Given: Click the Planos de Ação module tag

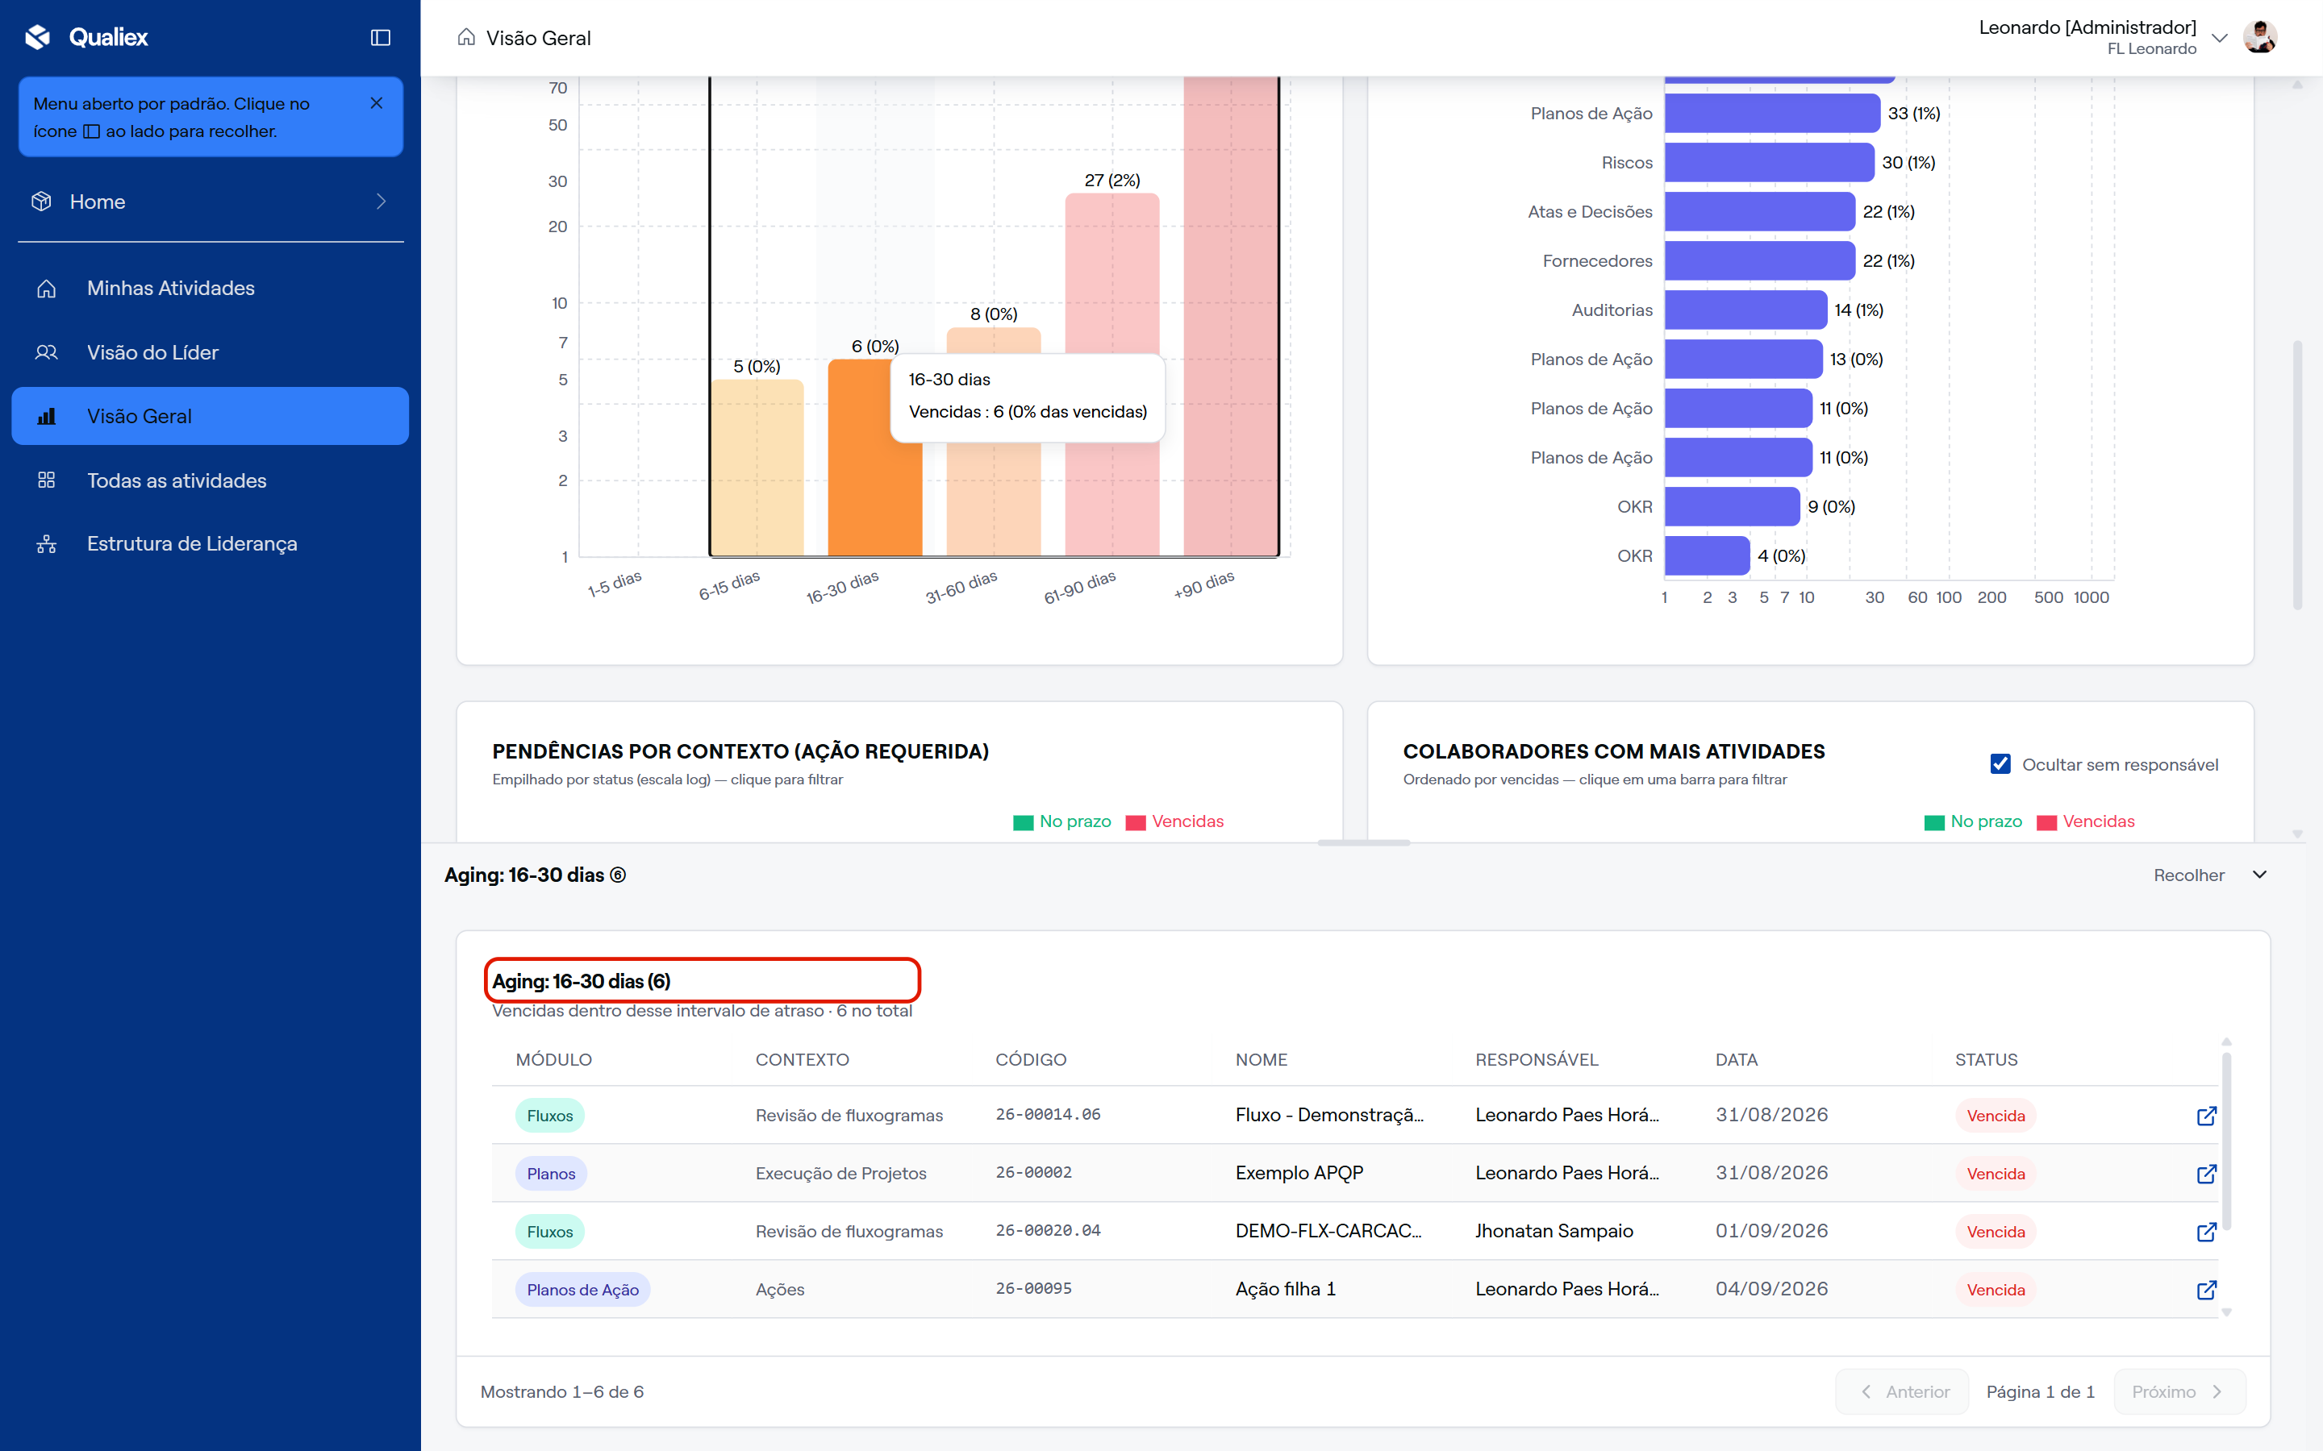Looking at the screenshot, I should 582,1290.
